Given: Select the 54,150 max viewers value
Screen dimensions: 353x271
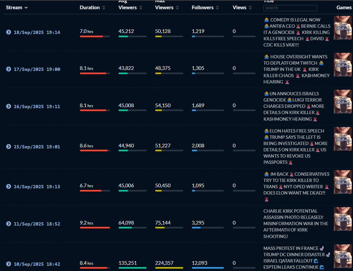Looking at the screenshot, I should click(163, 105).
